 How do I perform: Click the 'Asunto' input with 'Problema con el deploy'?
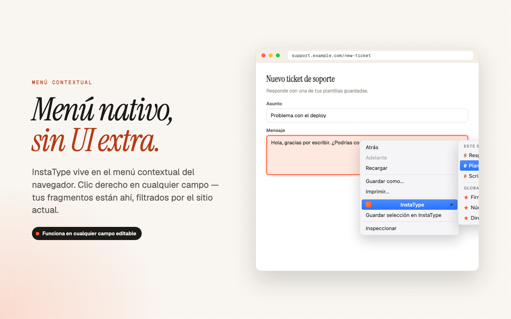click(x=367, y=116)
